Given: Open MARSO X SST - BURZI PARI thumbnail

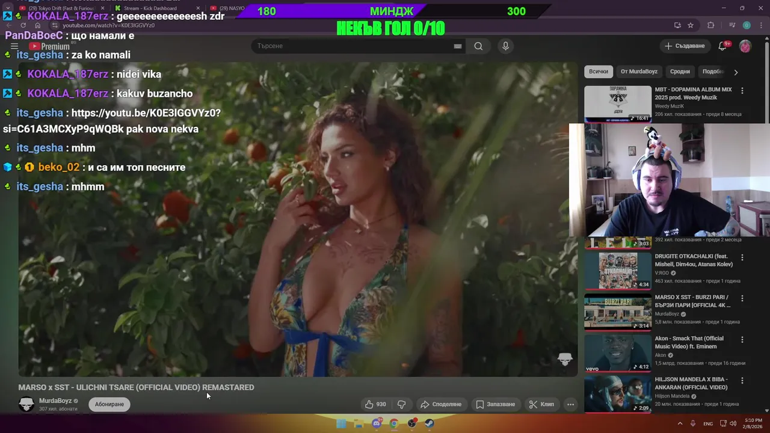Looking at the screenshot, I should 618,312.
